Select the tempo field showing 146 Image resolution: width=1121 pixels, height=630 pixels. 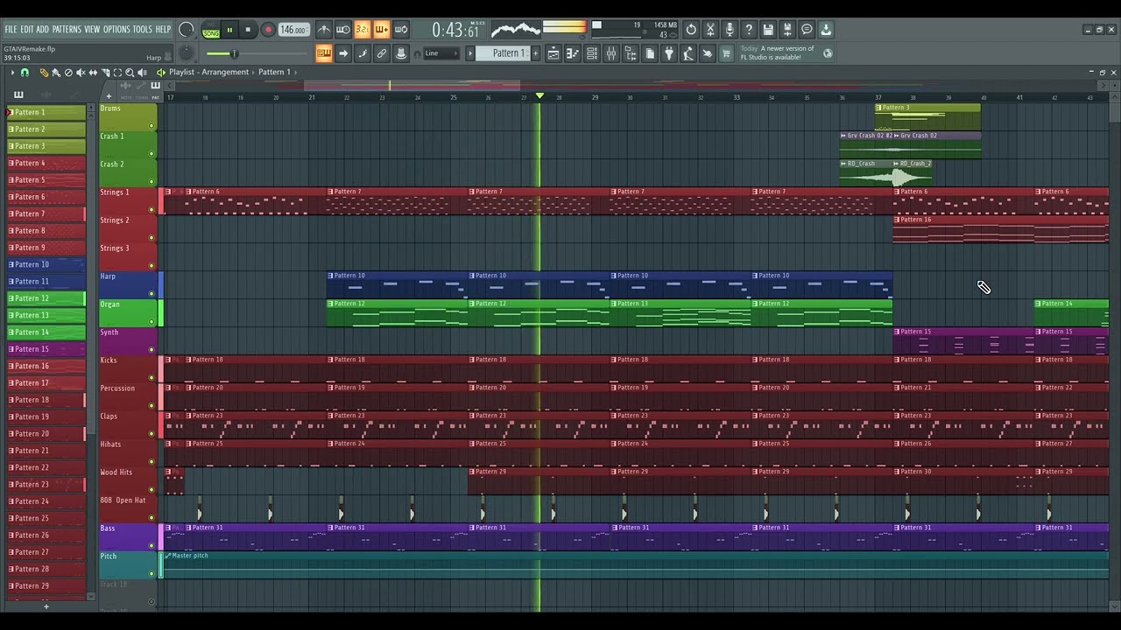pyautogui.click(x=293, y=30)
